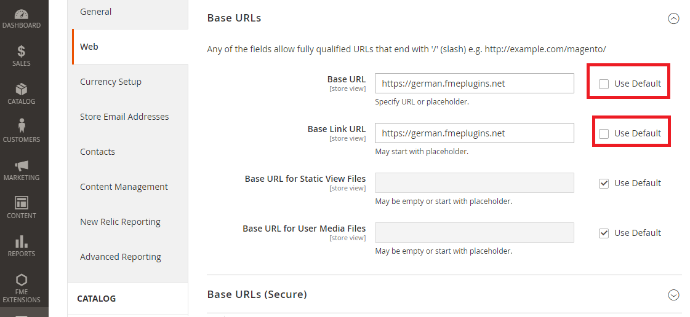Click the Base Link URL text field
Image resolution: width=690 pixels, height=317 pixels.
(474, 133)
